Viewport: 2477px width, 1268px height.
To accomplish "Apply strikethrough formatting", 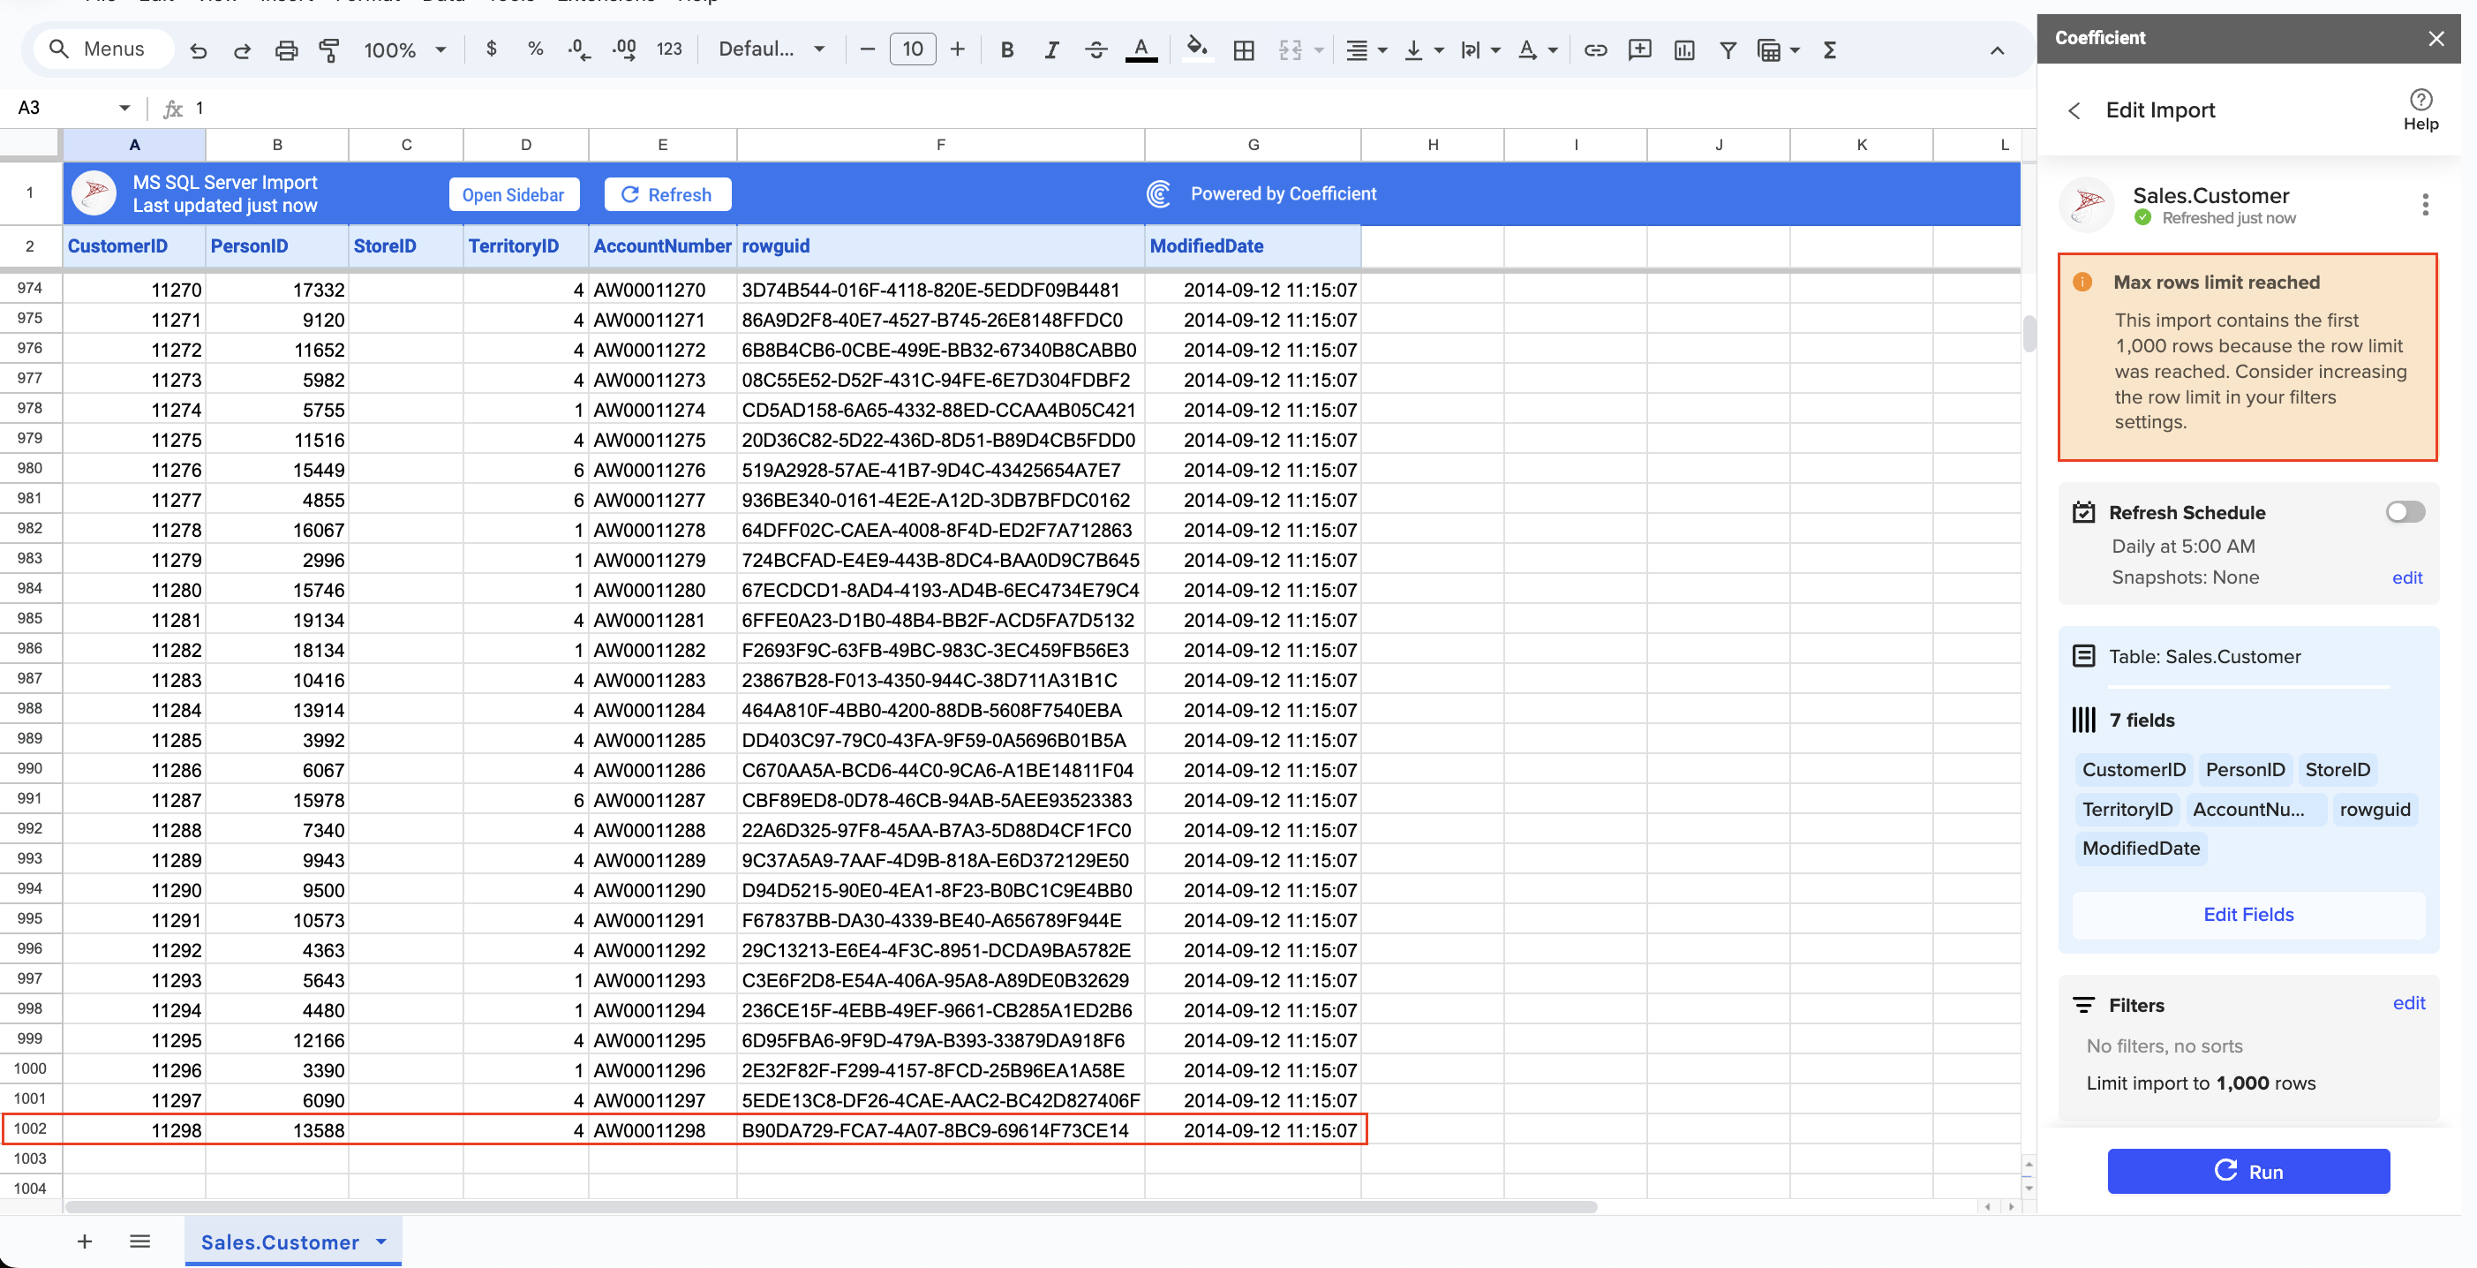I will (1095, 49).
